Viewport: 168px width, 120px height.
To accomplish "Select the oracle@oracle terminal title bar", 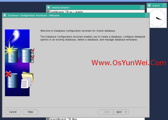I will [95, 8].
